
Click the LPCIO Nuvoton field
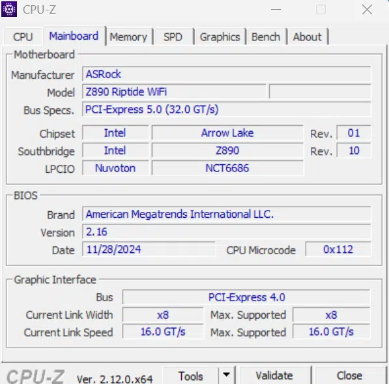click(x=115, y=168)
